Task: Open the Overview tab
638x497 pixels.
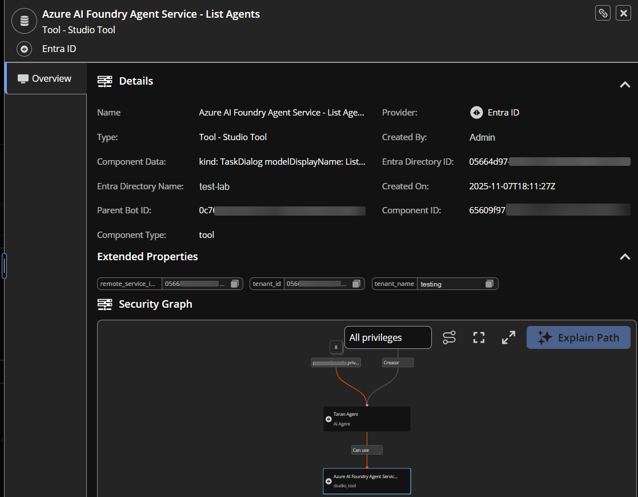Action: (x=46, y=78)
